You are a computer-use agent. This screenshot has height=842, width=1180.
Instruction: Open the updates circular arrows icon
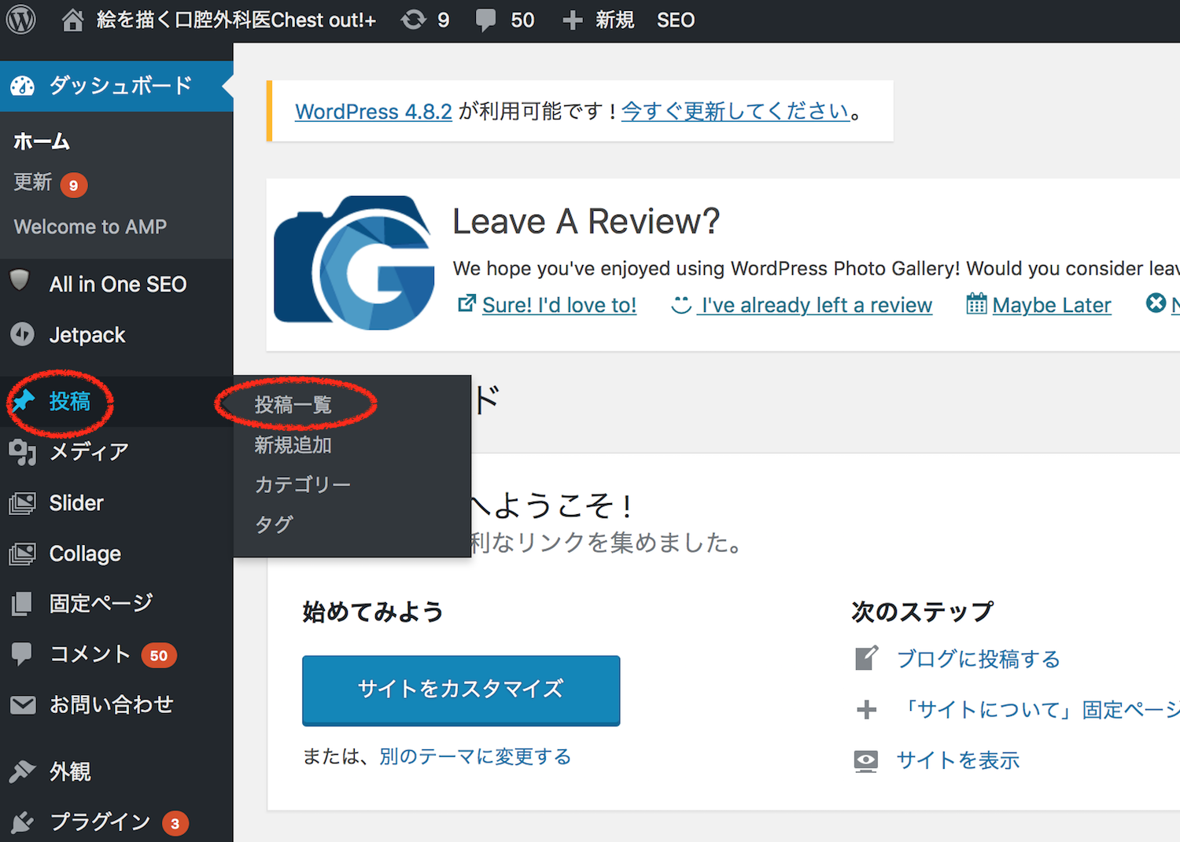coord(414,20)
